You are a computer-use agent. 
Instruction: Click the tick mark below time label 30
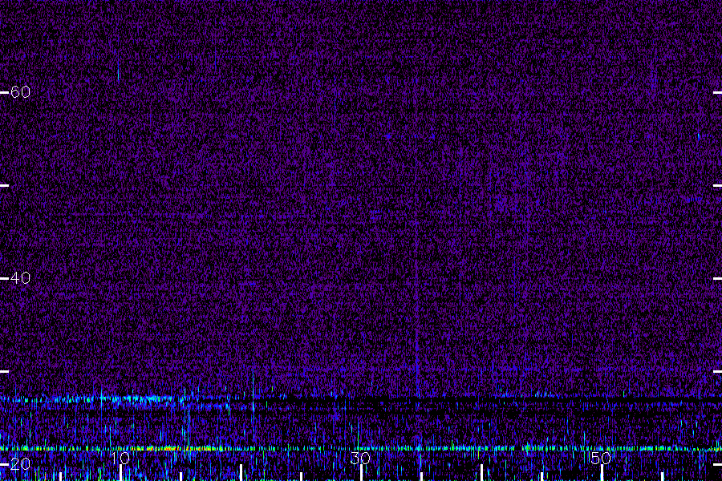tap(361, 473)
